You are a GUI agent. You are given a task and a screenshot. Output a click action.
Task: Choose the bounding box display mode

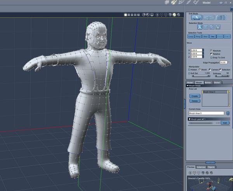162,15
